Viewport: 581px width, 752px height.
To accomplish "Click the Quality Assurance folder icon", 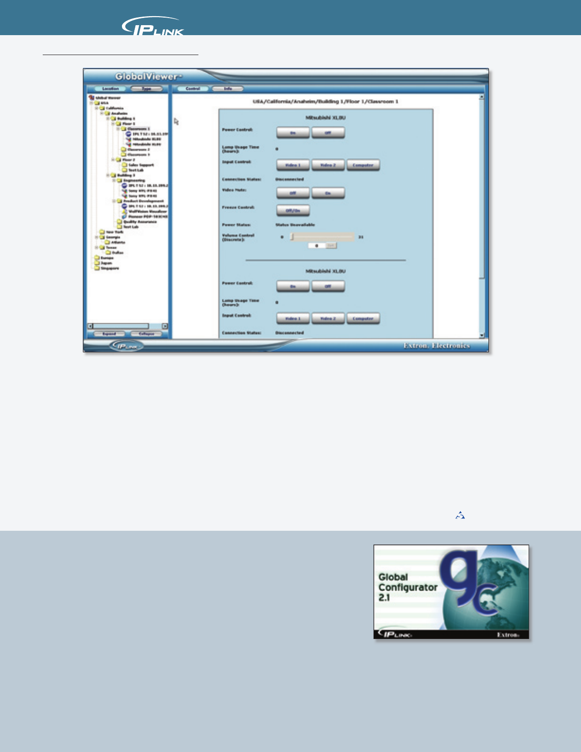I will coord(119,221).
